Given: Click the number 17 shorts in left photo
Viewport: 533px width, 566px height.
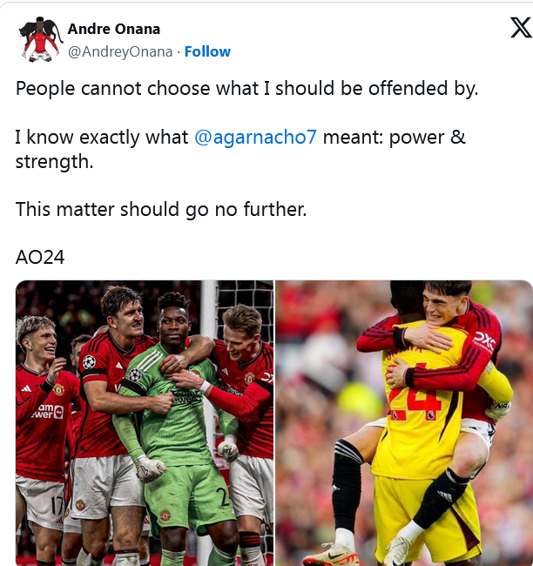Looking at the screenshot, I should click(x=57, y=506).
